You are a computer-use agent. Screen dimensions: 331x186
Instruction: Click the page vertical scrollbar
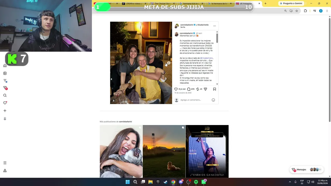[329, 70]
